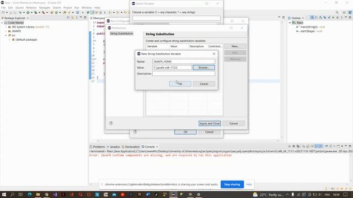Click Hide link in screen share bar
Image resolution: width=353 pixels, height=198 pixels.
[249, 185]
